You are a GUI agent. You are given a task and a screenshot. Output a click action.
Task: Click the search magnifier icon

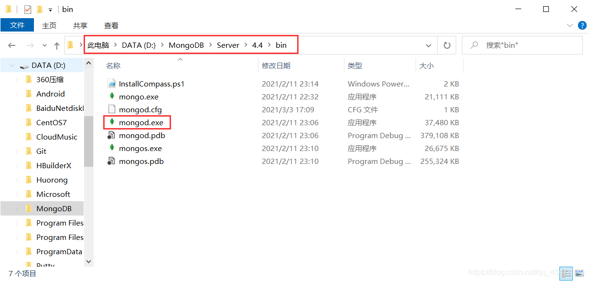pos(474,45)
